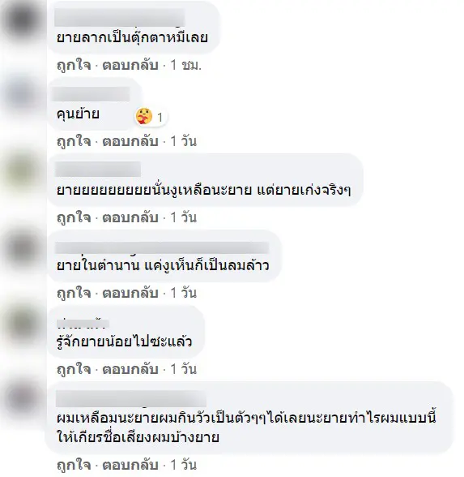
Task: Reply to the รู้จักยายน้อยไปซะแล้ว comment
Action: click(130, 369)
